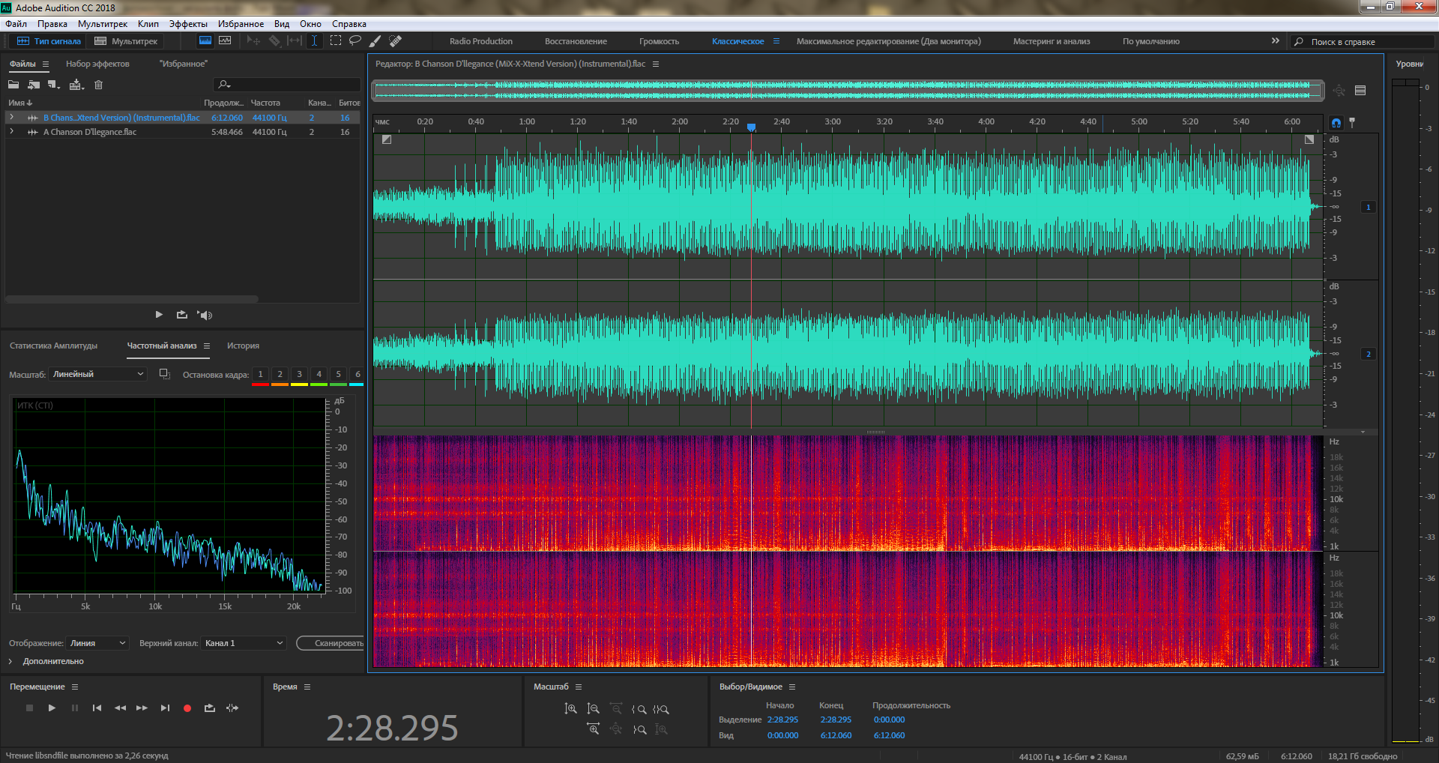Switch to the Набор эффектов tab
Screen dimensions: 1439x763
point(97,64)
